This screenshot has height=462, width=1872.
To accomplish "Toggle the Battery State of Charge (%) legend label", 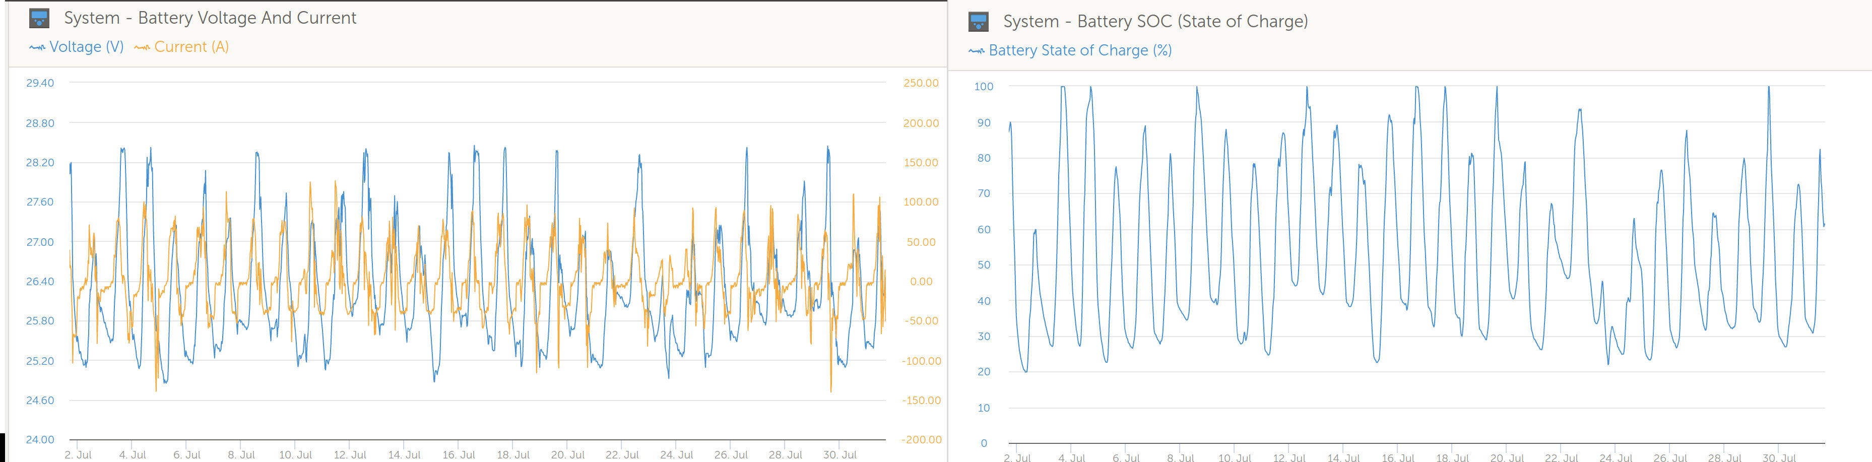I will (1080, 51).
